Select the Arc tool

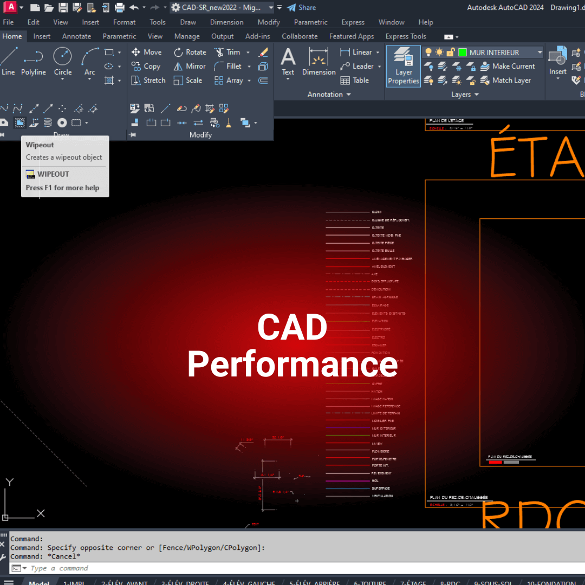(89, 62)
